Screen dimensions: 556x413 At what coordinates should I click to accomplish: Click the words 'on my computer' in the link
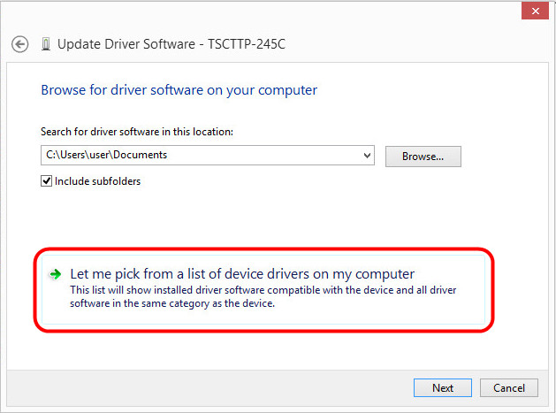369,274
